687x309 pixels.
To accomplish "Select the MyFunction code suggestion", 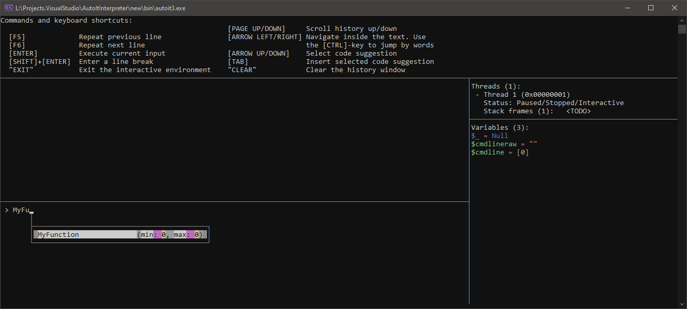I will pos(58,235).
